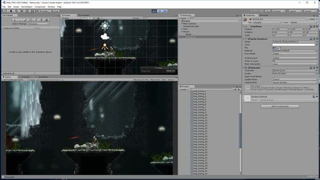Click the Sprite object picker circle
The width and height of the screenshot is (320, 180).
317,41
